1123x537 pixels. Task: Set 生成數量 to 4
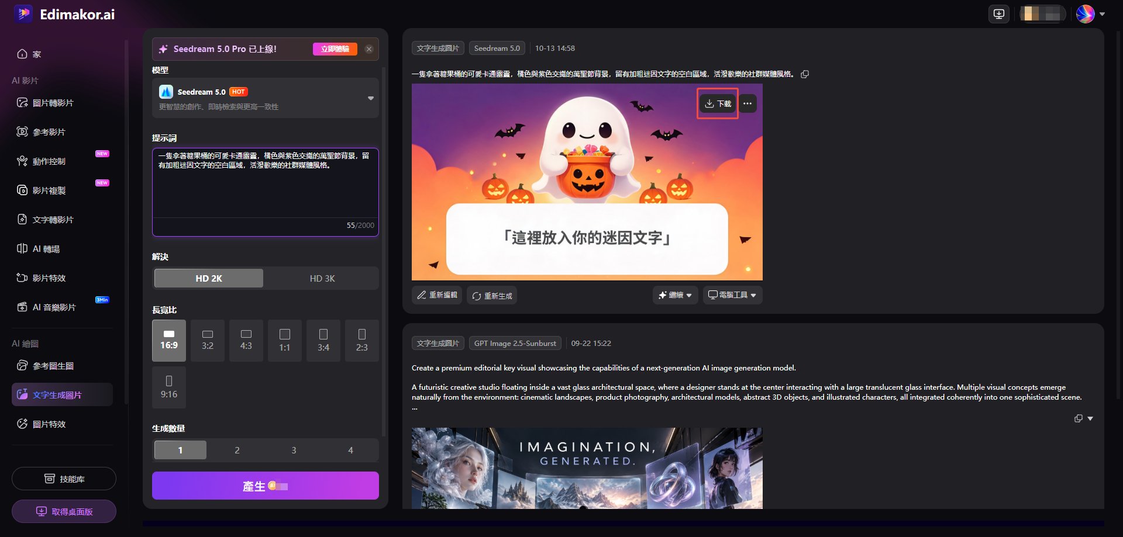[350, 450]
